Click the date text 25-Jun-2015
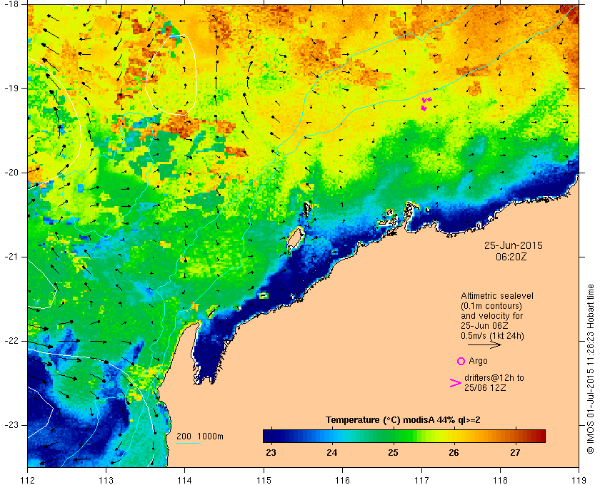600x485 pixels. click(513, 245)
